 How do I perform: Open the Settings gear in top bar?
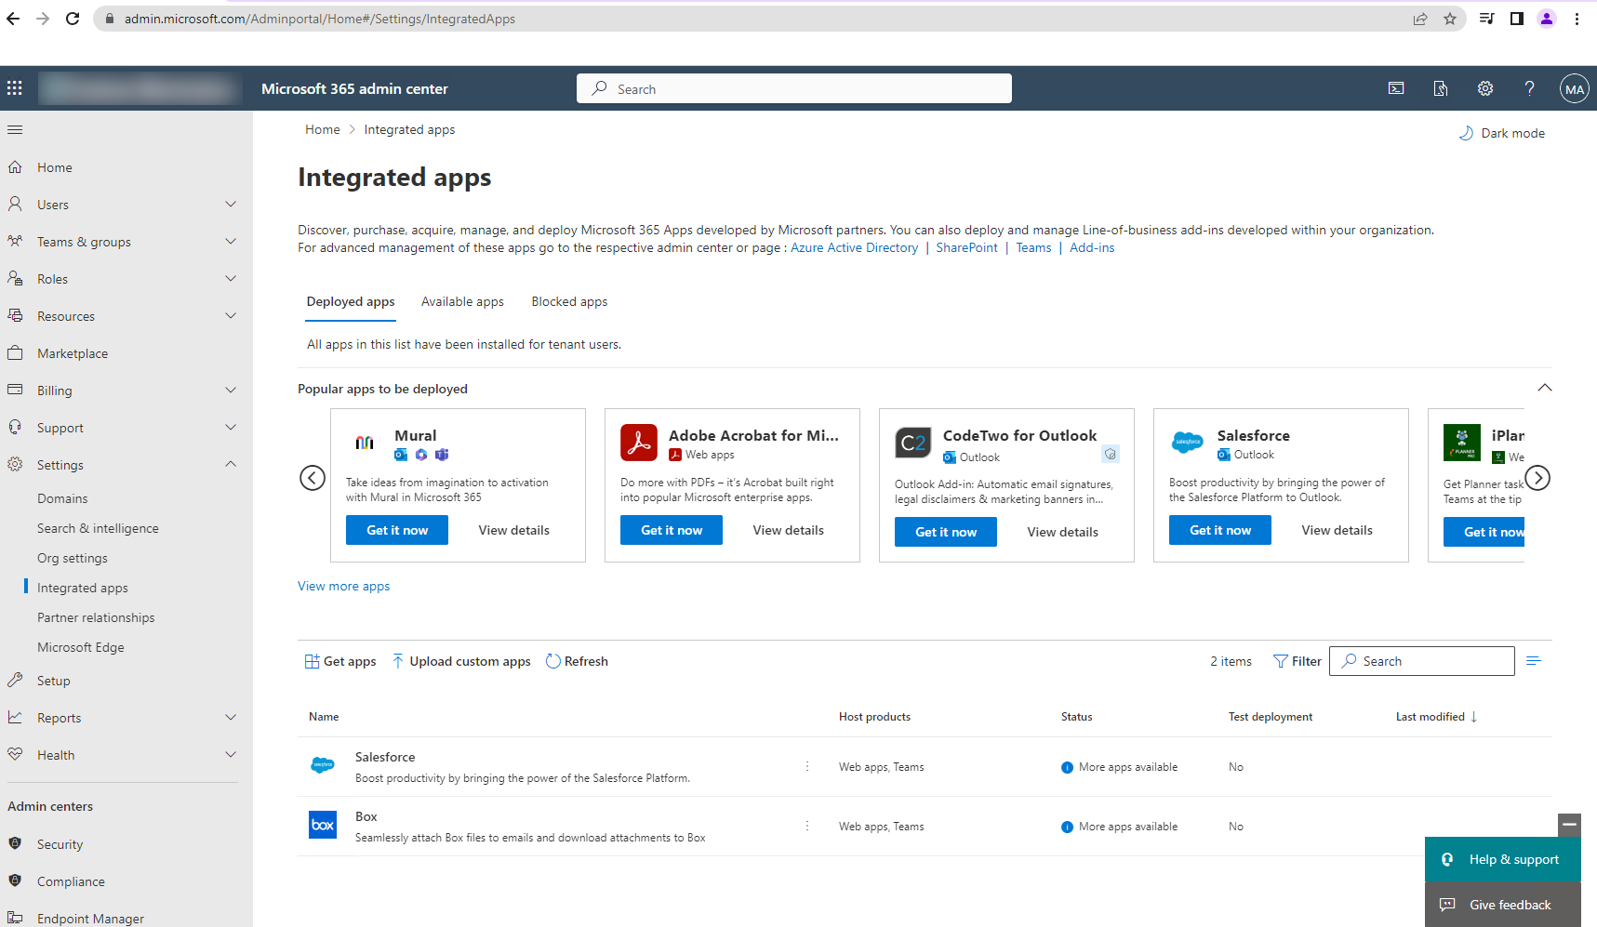click(1484, 87)
